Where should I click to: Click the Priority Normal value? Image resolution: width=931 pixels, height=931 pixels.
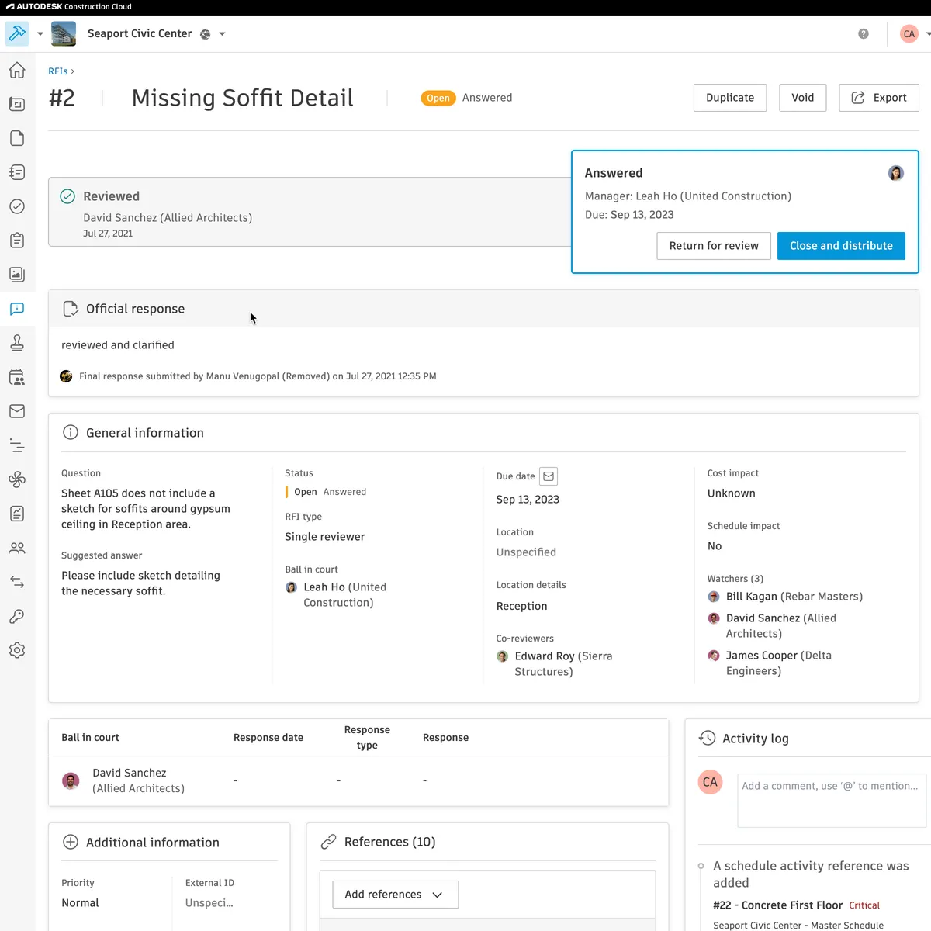80,903
